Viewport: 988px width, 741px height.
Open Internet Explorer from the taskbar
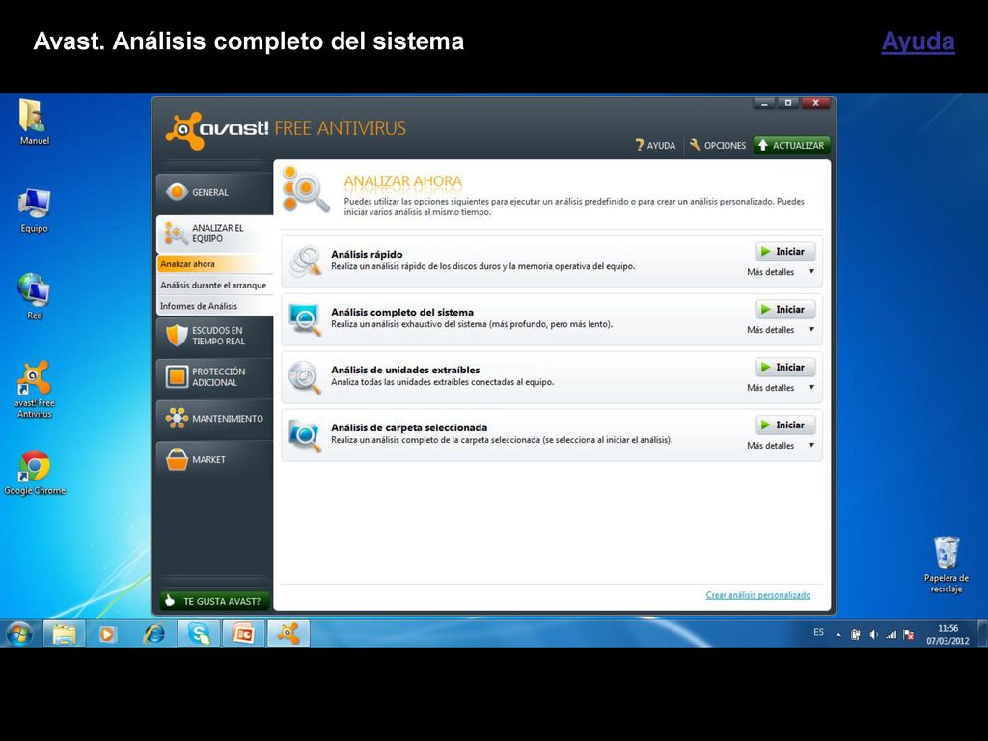pos(153,634)
